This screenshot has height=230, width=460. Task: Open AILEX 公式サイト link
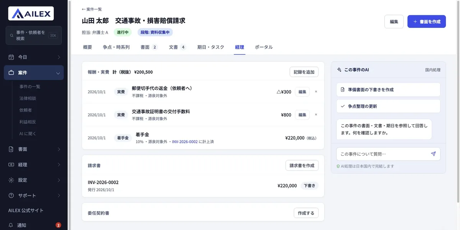26,211
